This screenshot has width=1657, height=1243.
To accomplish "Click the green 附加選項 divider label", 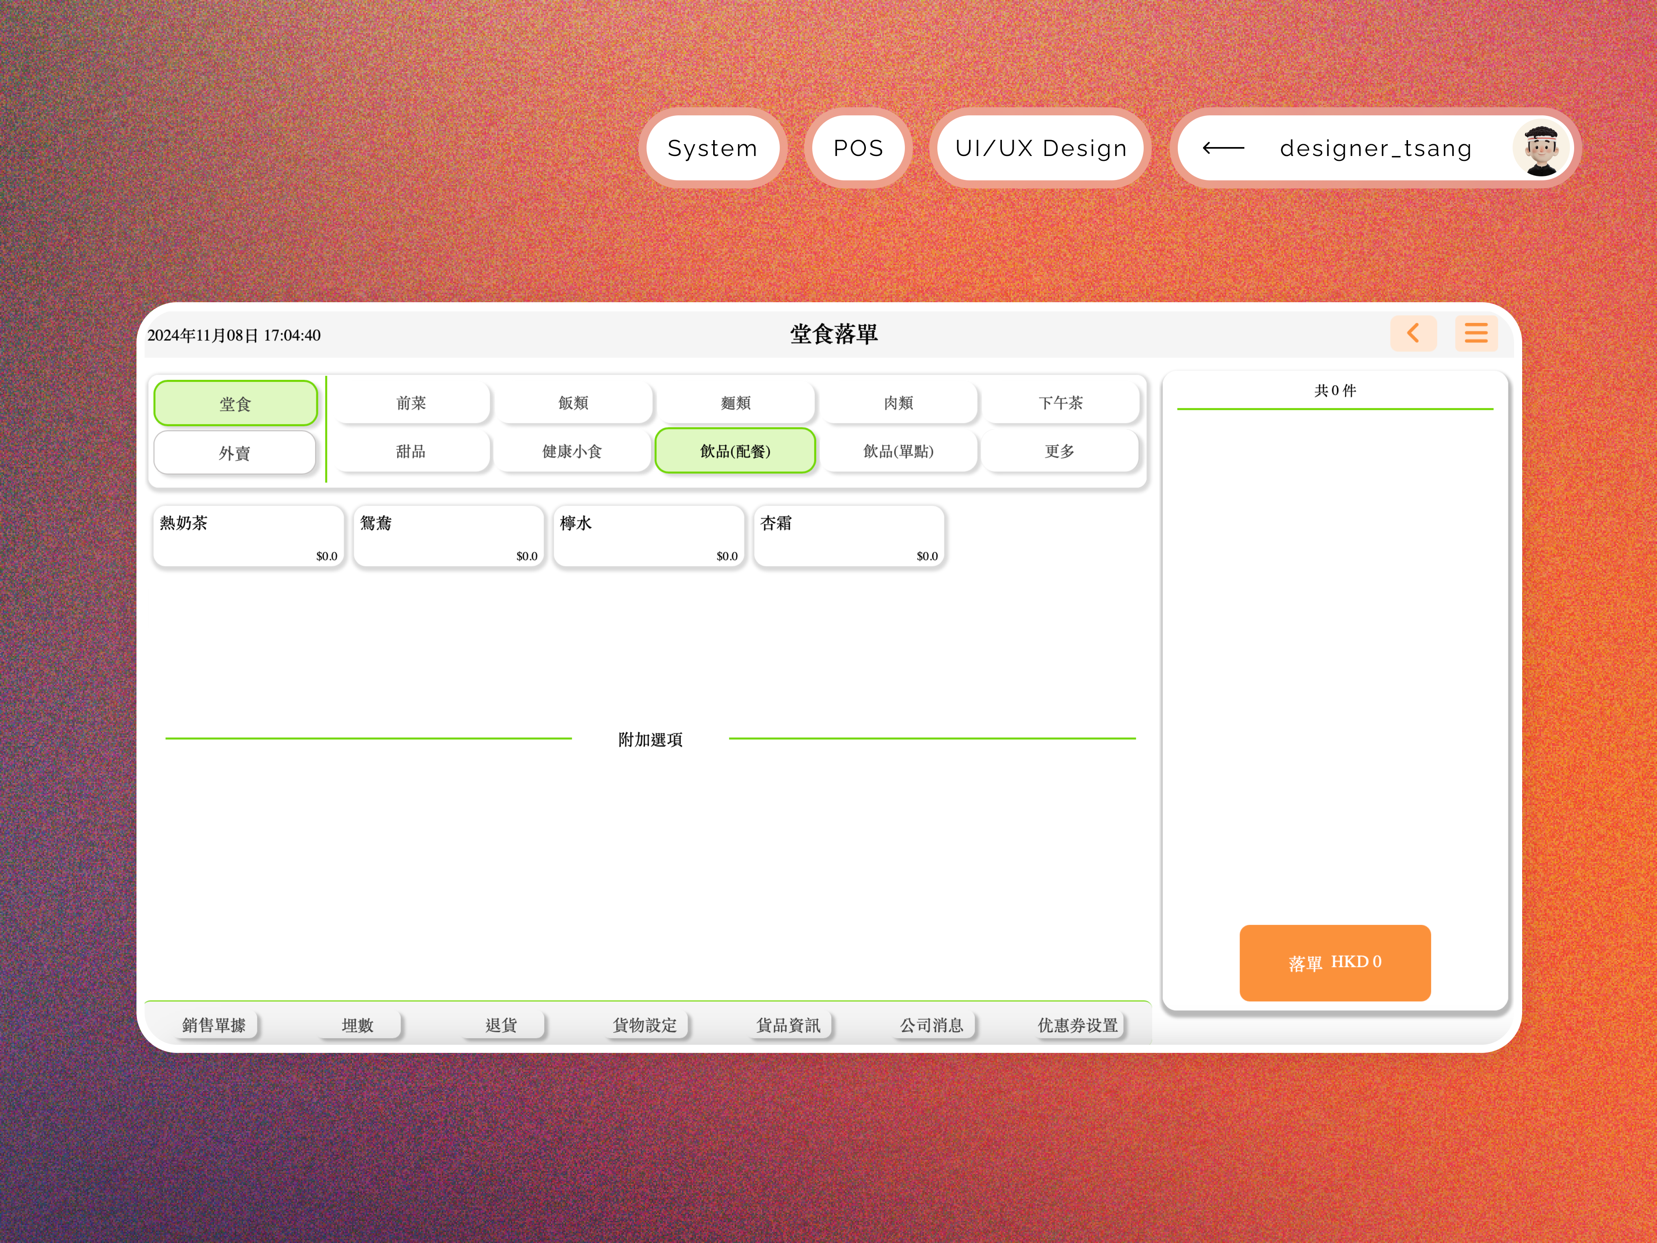I will (x=649, y=739).
